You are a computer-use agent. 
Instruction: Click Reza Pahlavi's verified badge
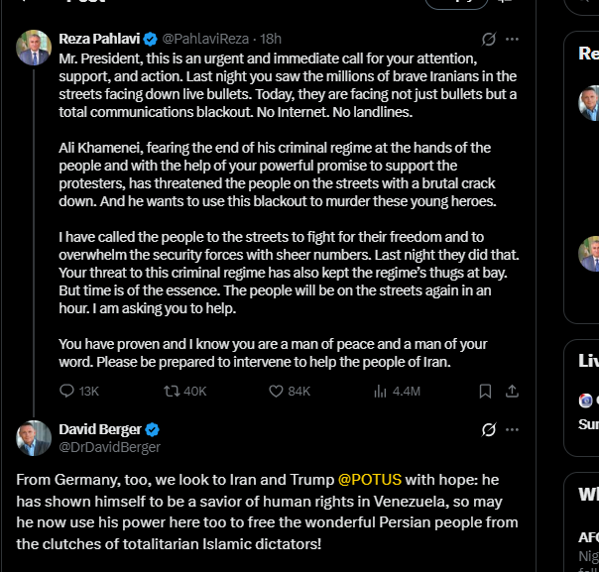(x=151, y=39)
